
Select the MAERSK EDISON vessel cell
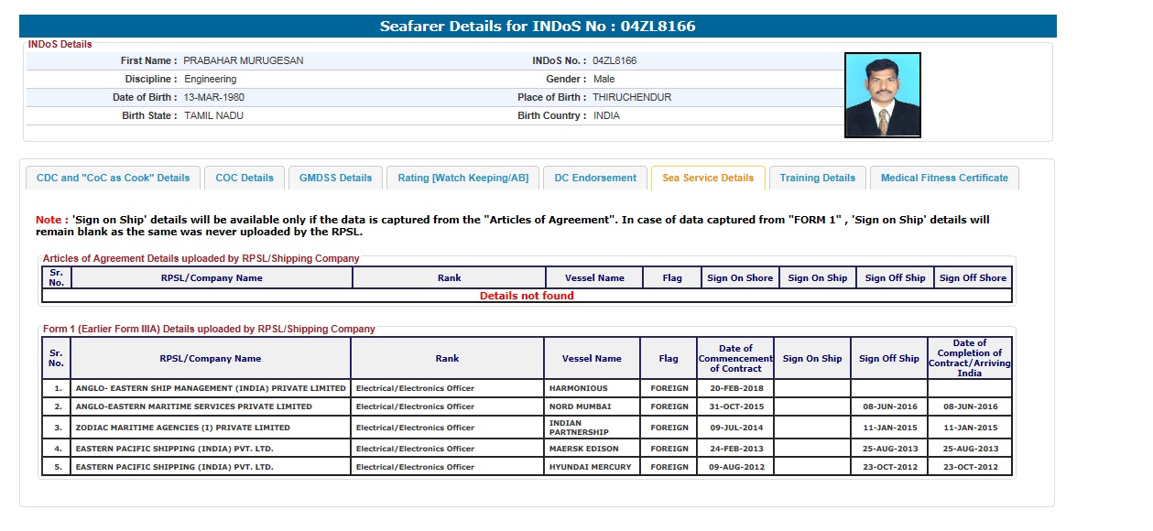(583, 449)
